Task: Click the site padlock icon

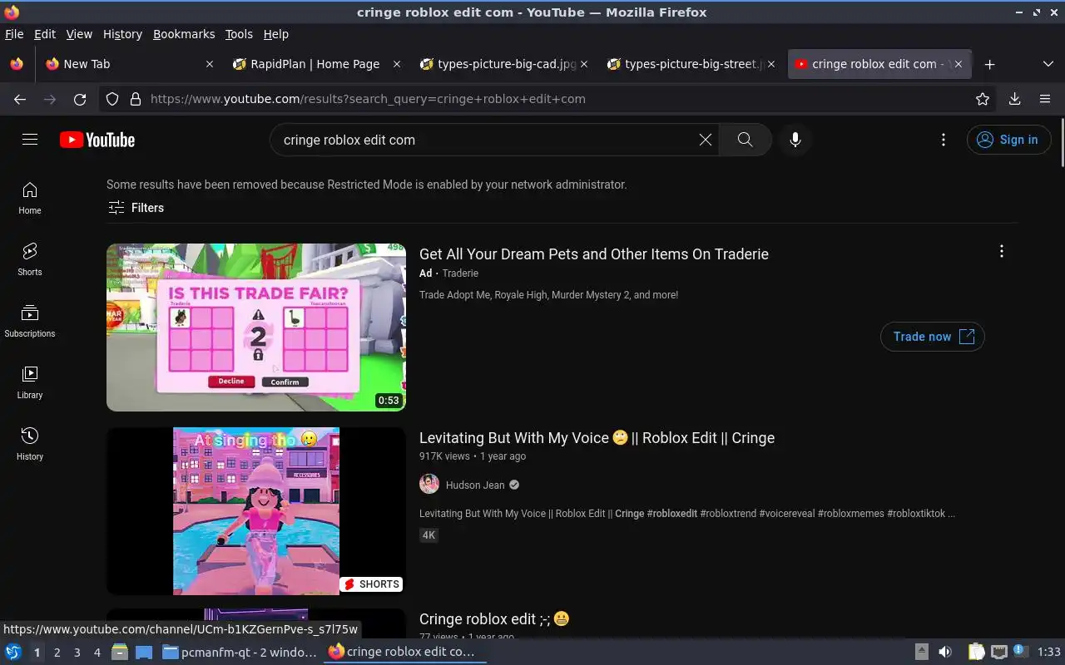Action: 136,99
